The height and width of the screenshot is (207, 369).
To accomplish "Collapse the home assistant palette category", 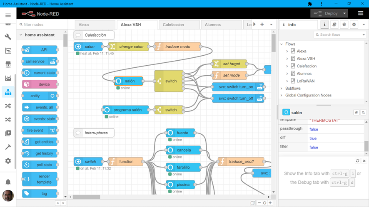I will tap(21, 35).
